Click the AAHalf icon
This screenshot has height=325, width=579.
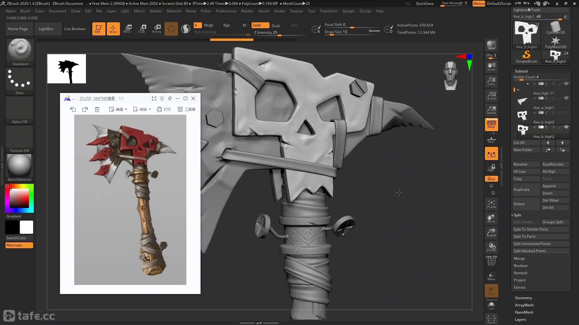pyautogui.click(x=491, y=110)
